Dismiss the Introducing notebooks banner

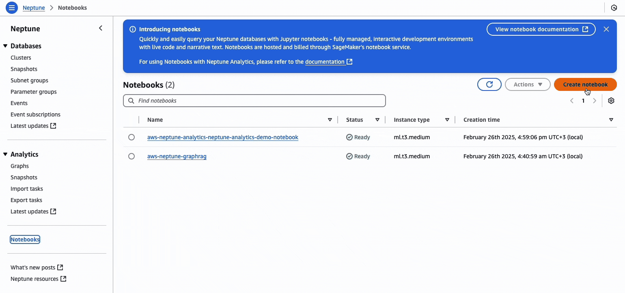click(606, 29)
